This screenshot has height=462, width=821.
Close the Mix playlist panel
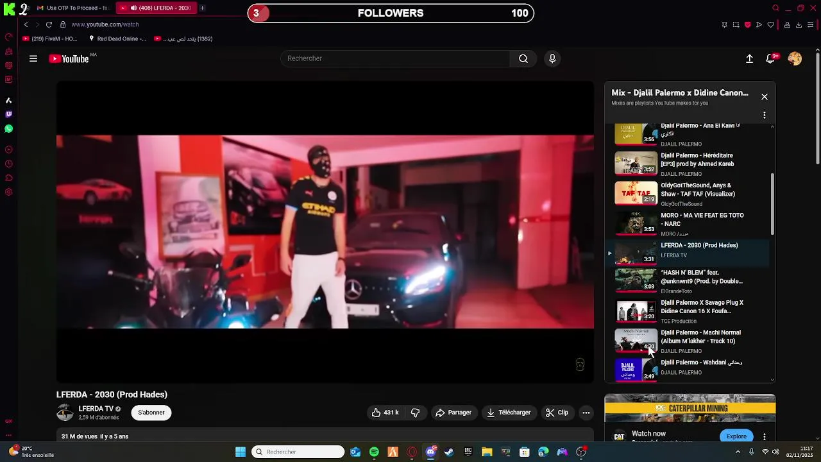pyautogui.click(x=765, y=97)
